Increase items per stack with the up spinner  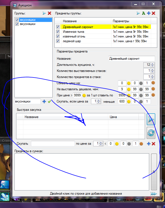click(x=153, y=76)
